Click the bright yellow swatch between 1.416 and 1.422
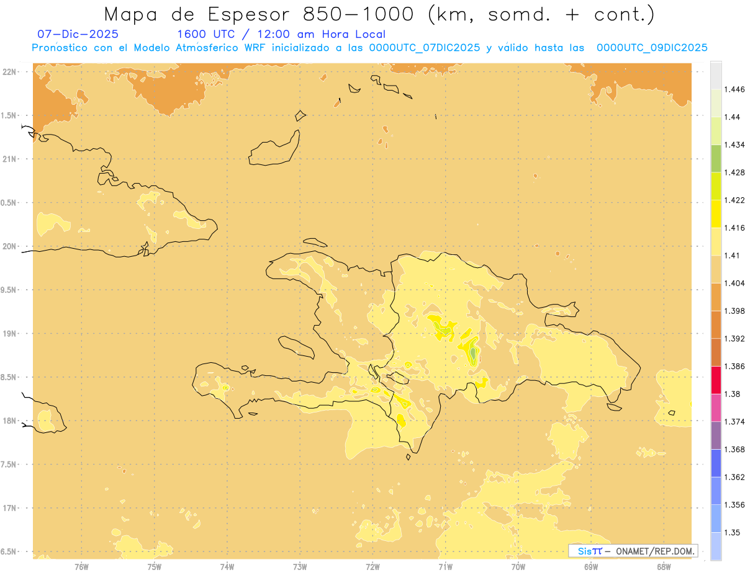The height and width of the screenshot is (575, 745). point(716,213)
